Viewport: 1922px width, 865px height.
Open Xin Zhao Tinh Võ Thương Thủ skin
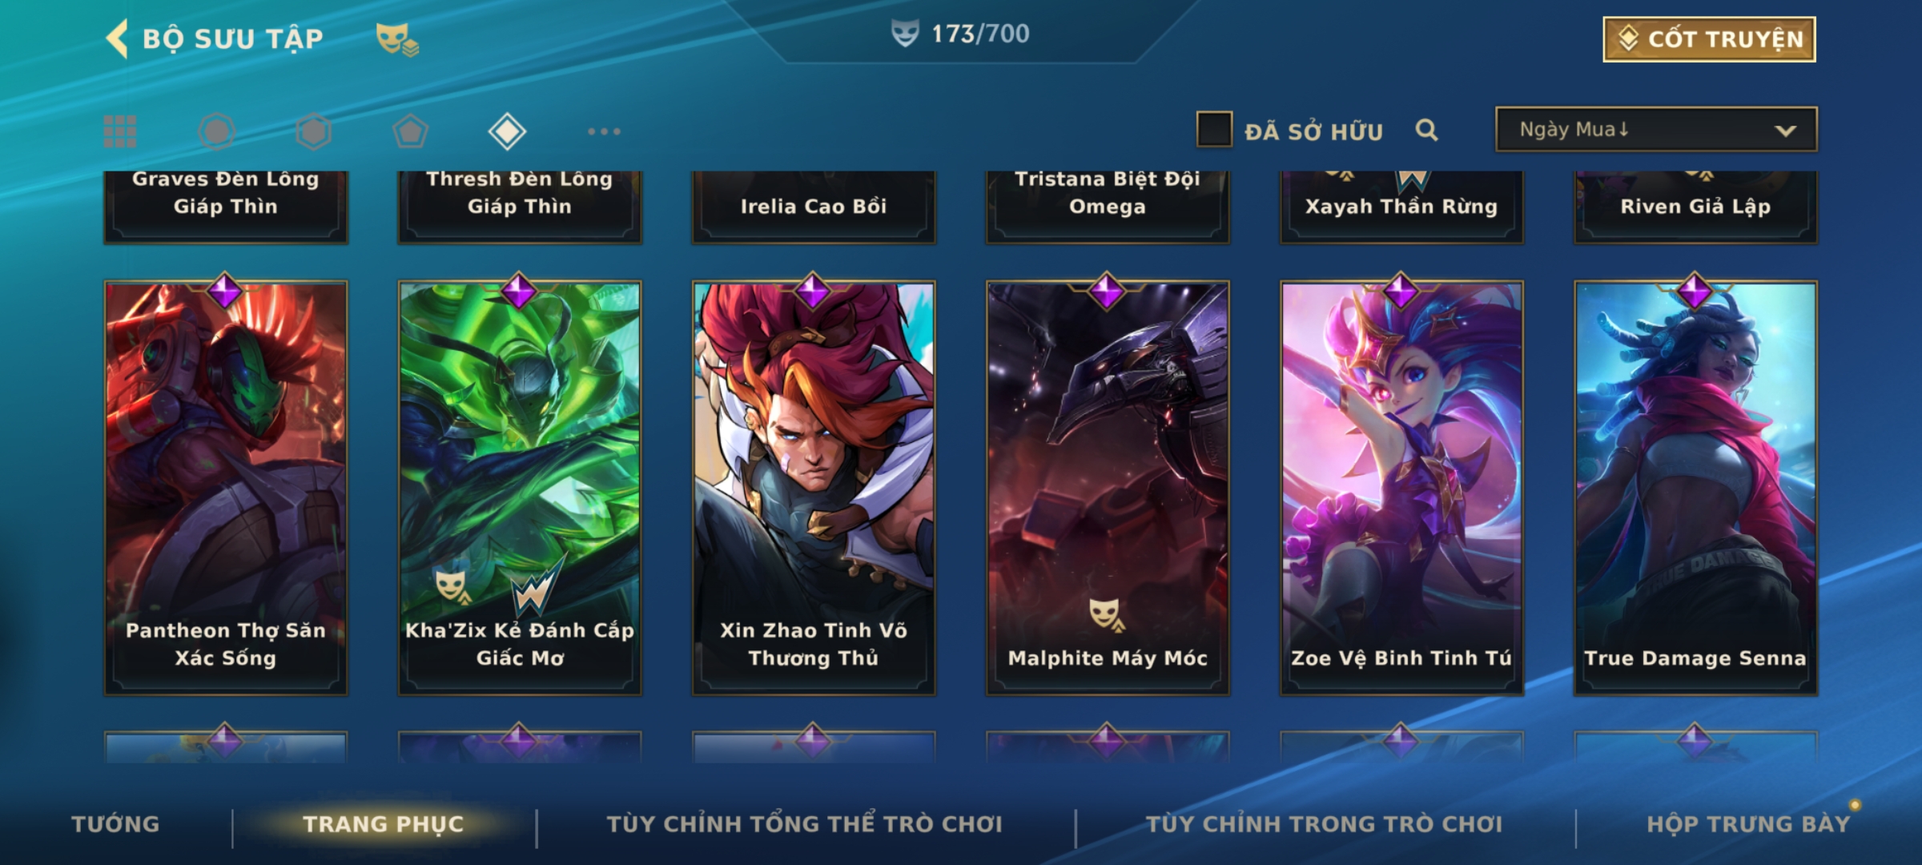[x=814, y=488]
